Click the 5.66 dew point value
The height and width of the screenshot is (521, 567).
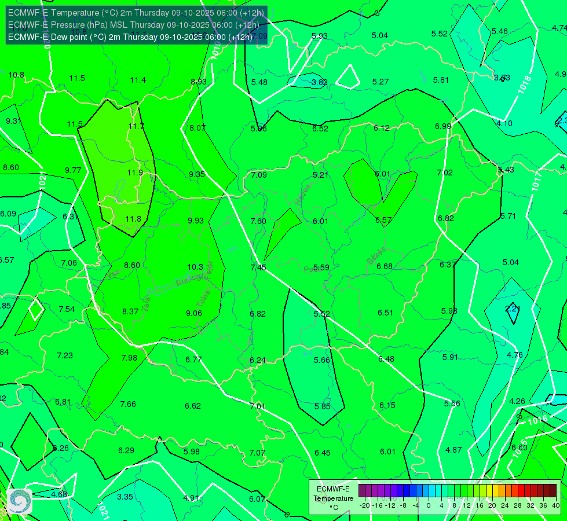(322, 359)
